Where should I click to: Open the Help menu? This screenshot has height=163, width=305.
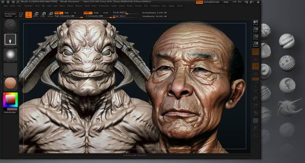[x=226, y=2]
